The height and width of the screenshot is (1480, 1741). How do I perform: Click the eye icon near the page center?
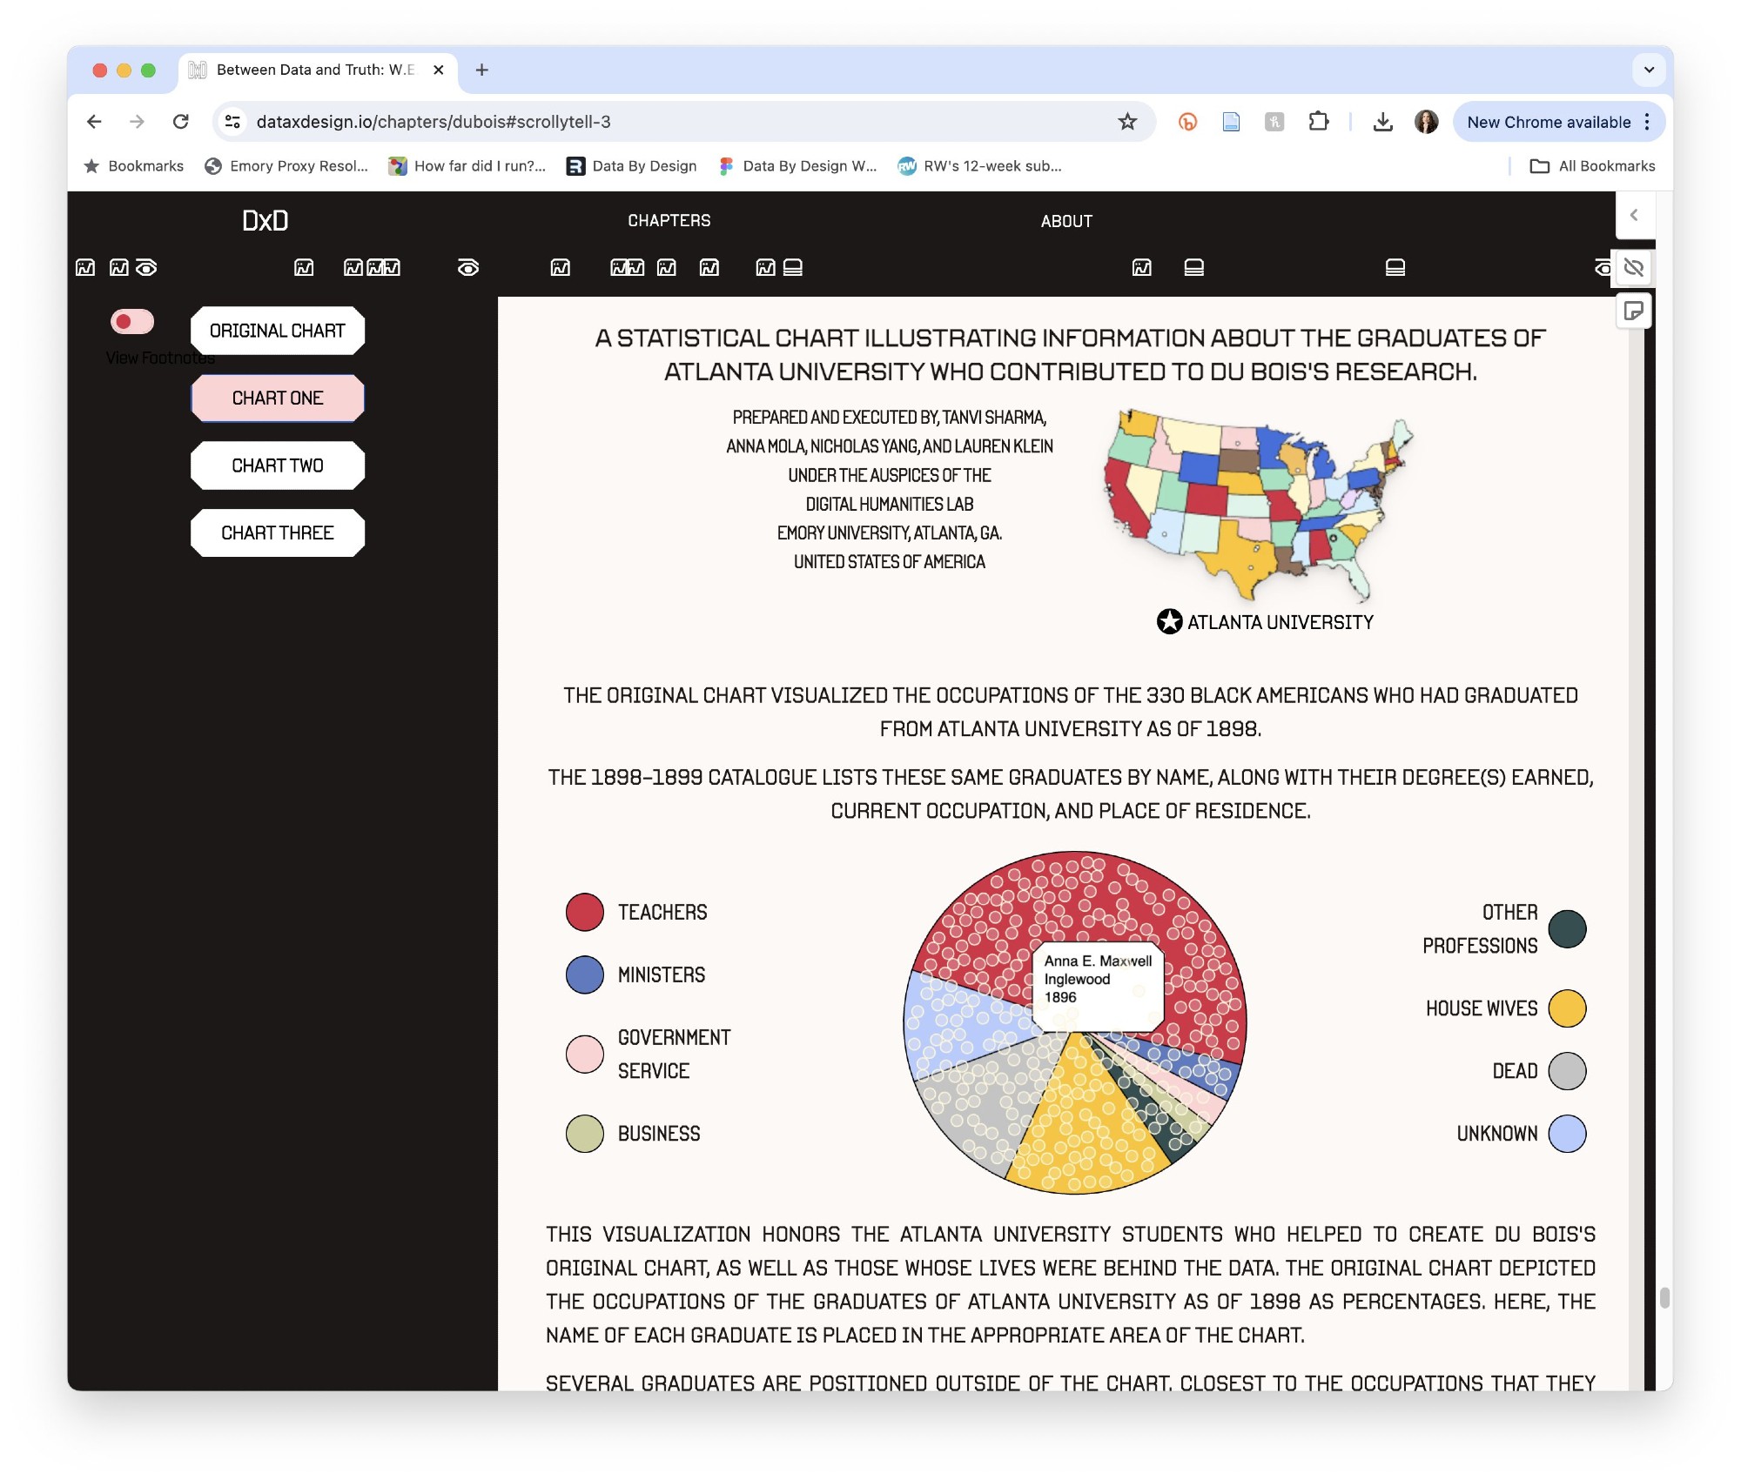tap(468, 268)
